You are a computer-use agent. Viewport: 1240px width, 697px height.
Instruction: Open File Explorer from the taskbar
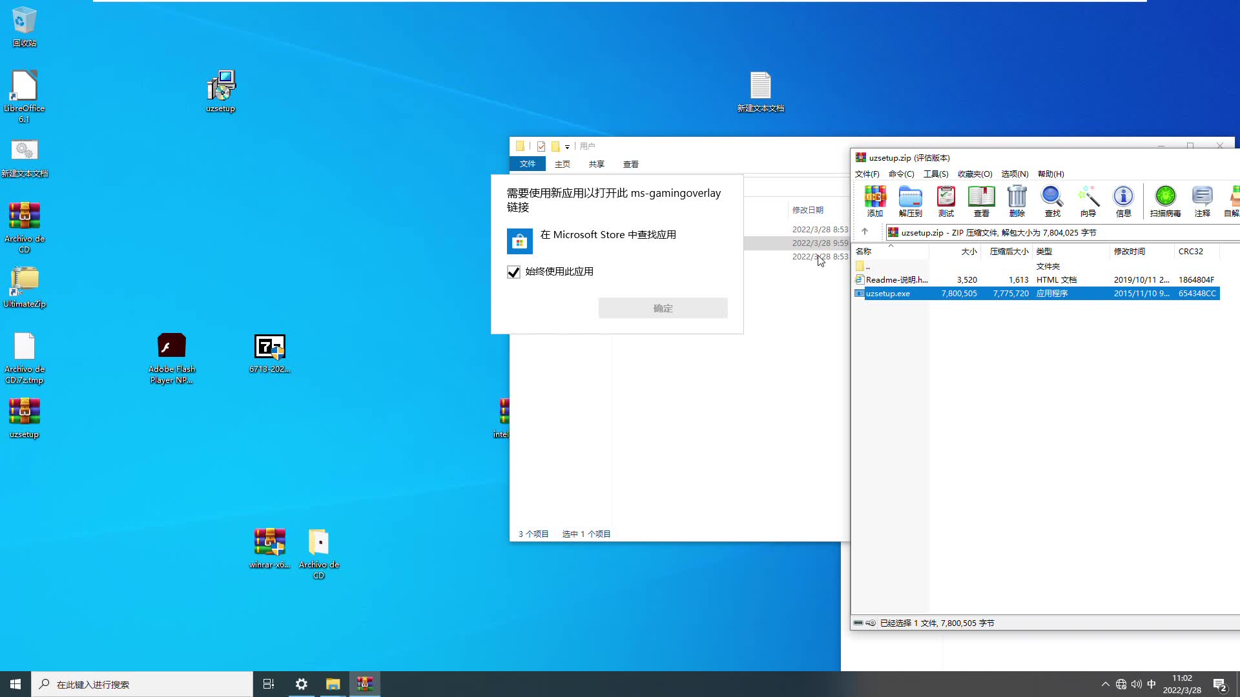pos(333,684)
